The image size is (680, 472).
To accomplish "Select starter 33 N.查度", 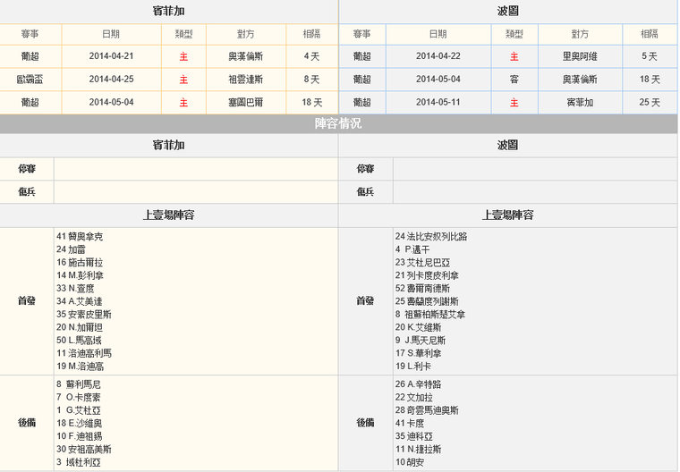I will (x=75, y=289).
